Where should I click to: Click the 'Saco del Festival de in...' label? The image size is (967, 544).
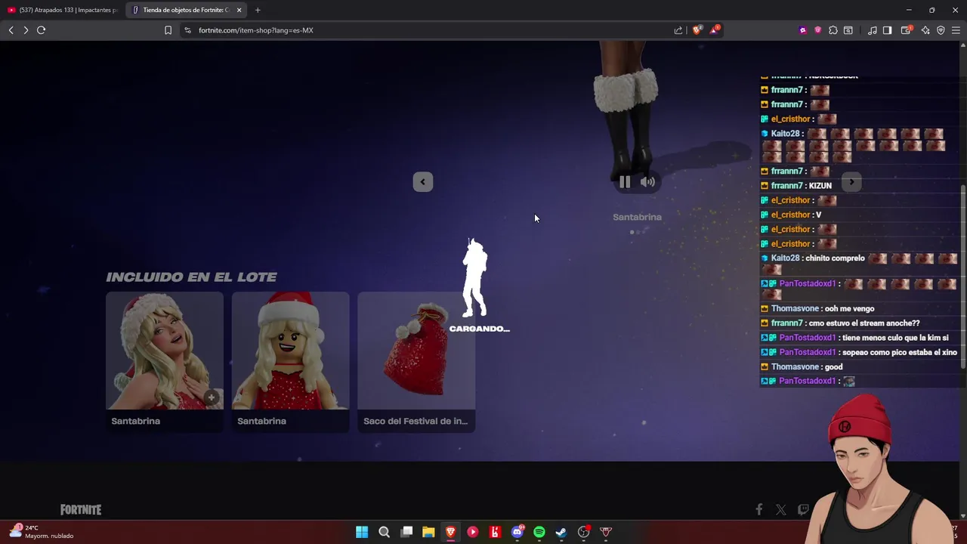click(416, 421)
